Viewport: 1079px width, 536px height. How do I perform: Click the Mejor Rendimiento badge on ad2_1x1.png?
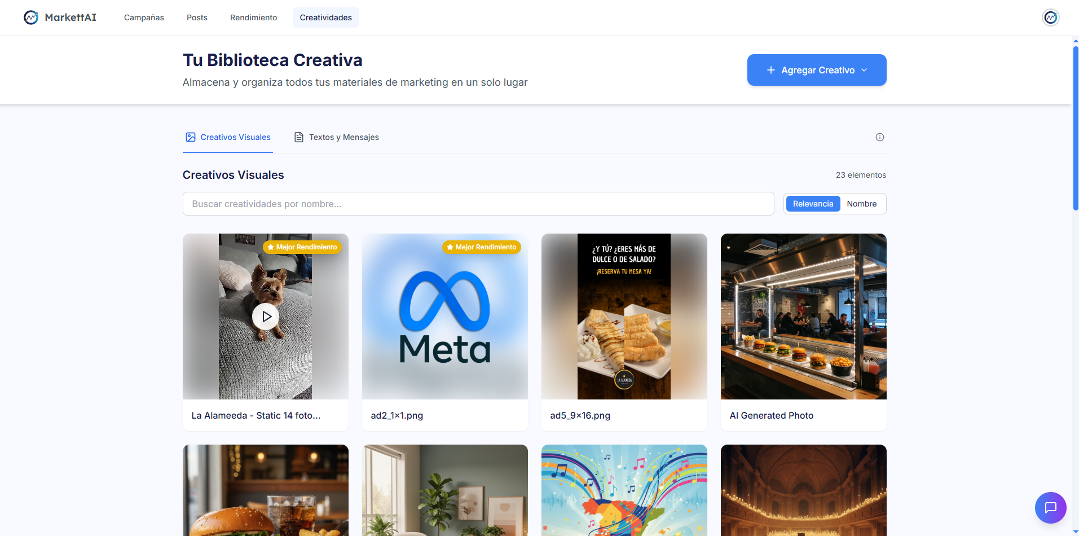(481, 247)
